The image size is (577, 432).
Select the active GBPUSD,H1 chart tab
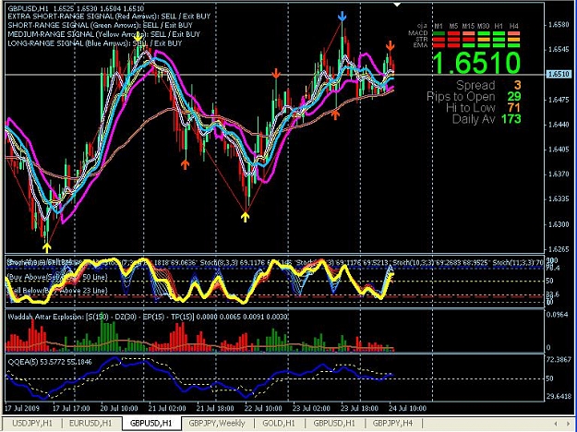(150, 423)
